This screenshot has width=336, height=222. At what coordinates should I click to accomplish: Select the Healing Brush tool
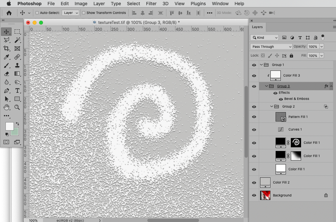[17, 57]
